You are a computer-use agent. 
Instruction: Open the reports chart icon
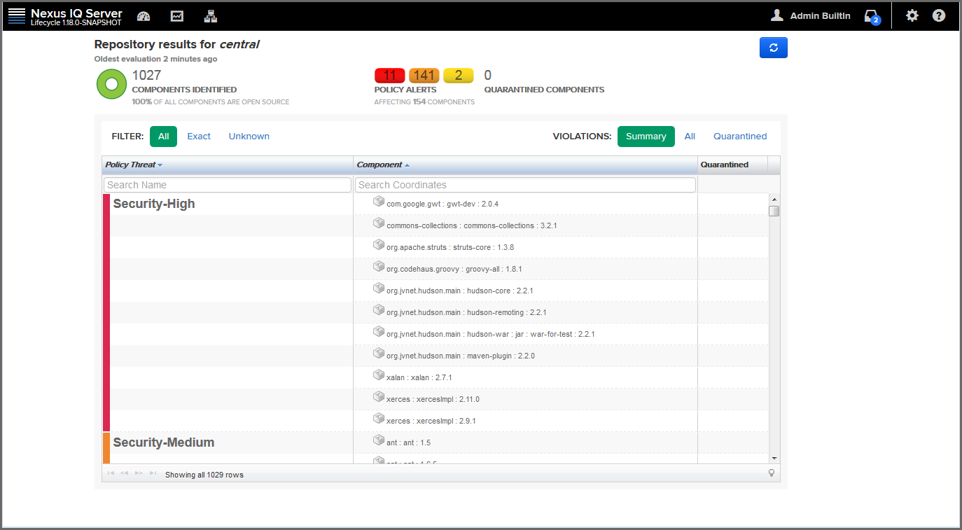click(177, 16)
